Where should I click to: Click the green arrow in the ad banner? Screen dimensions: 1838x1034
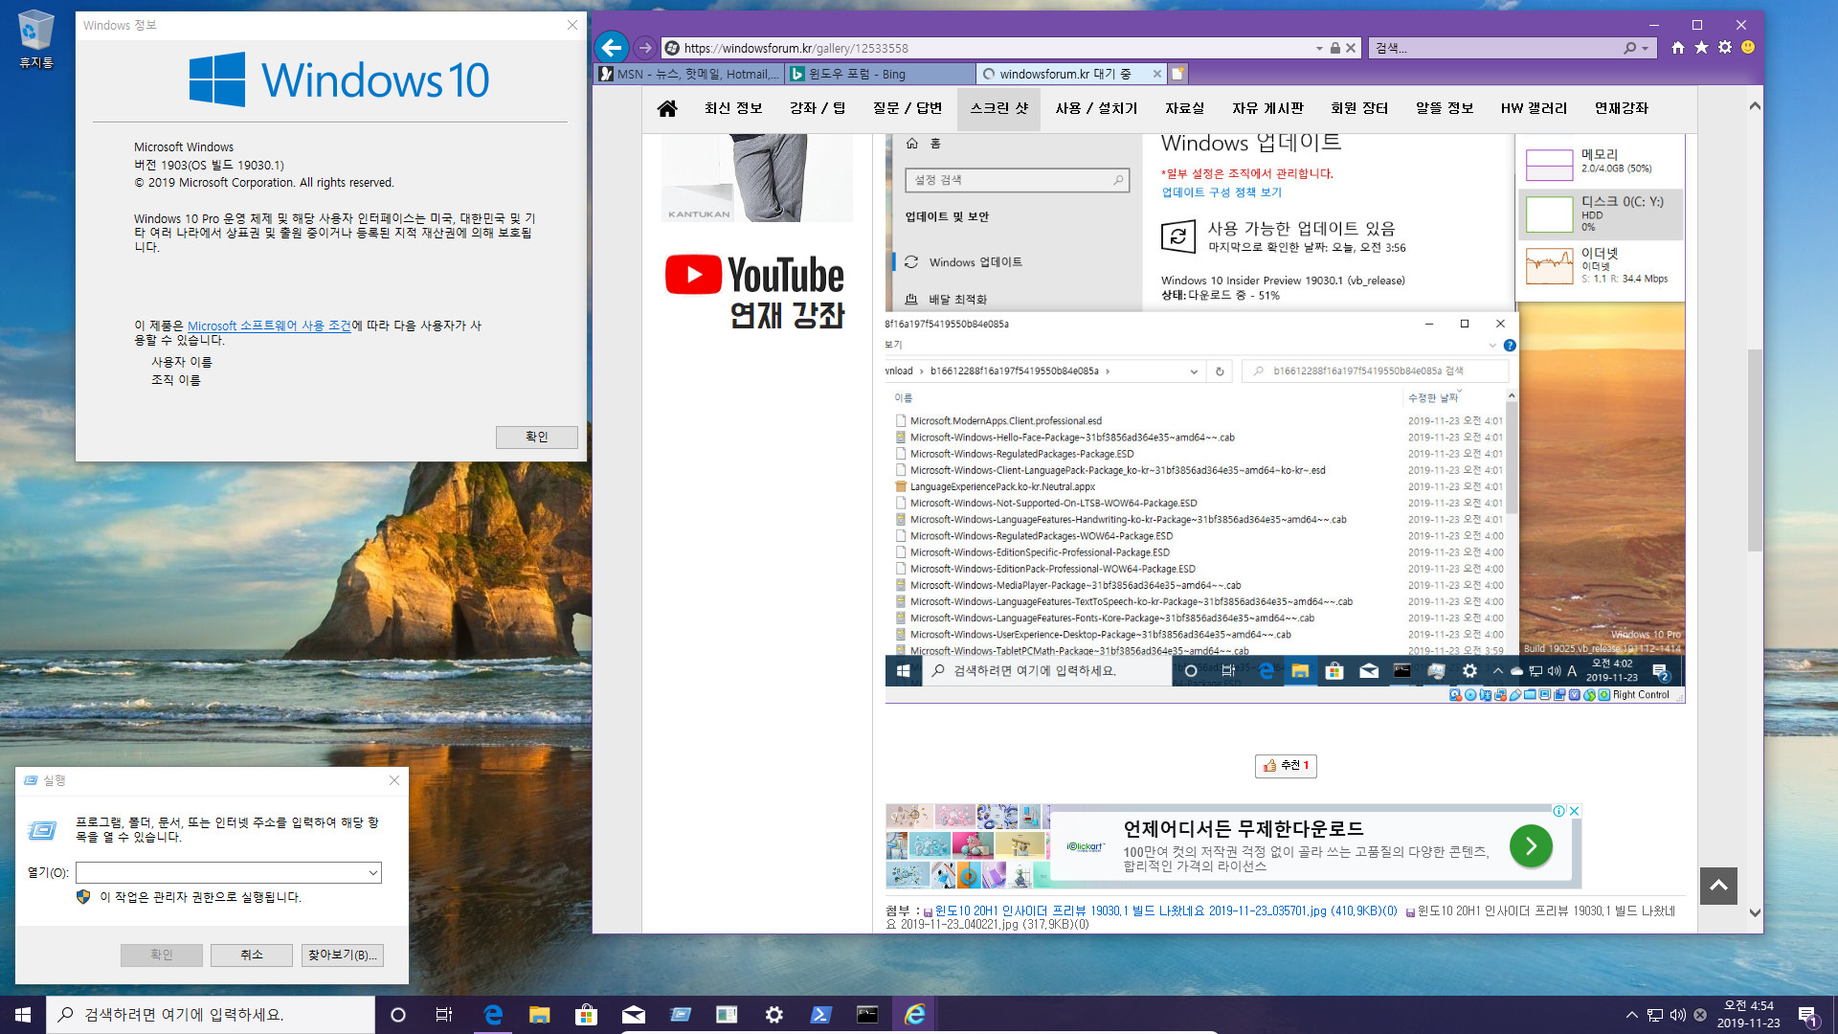tap(1531, 846)
